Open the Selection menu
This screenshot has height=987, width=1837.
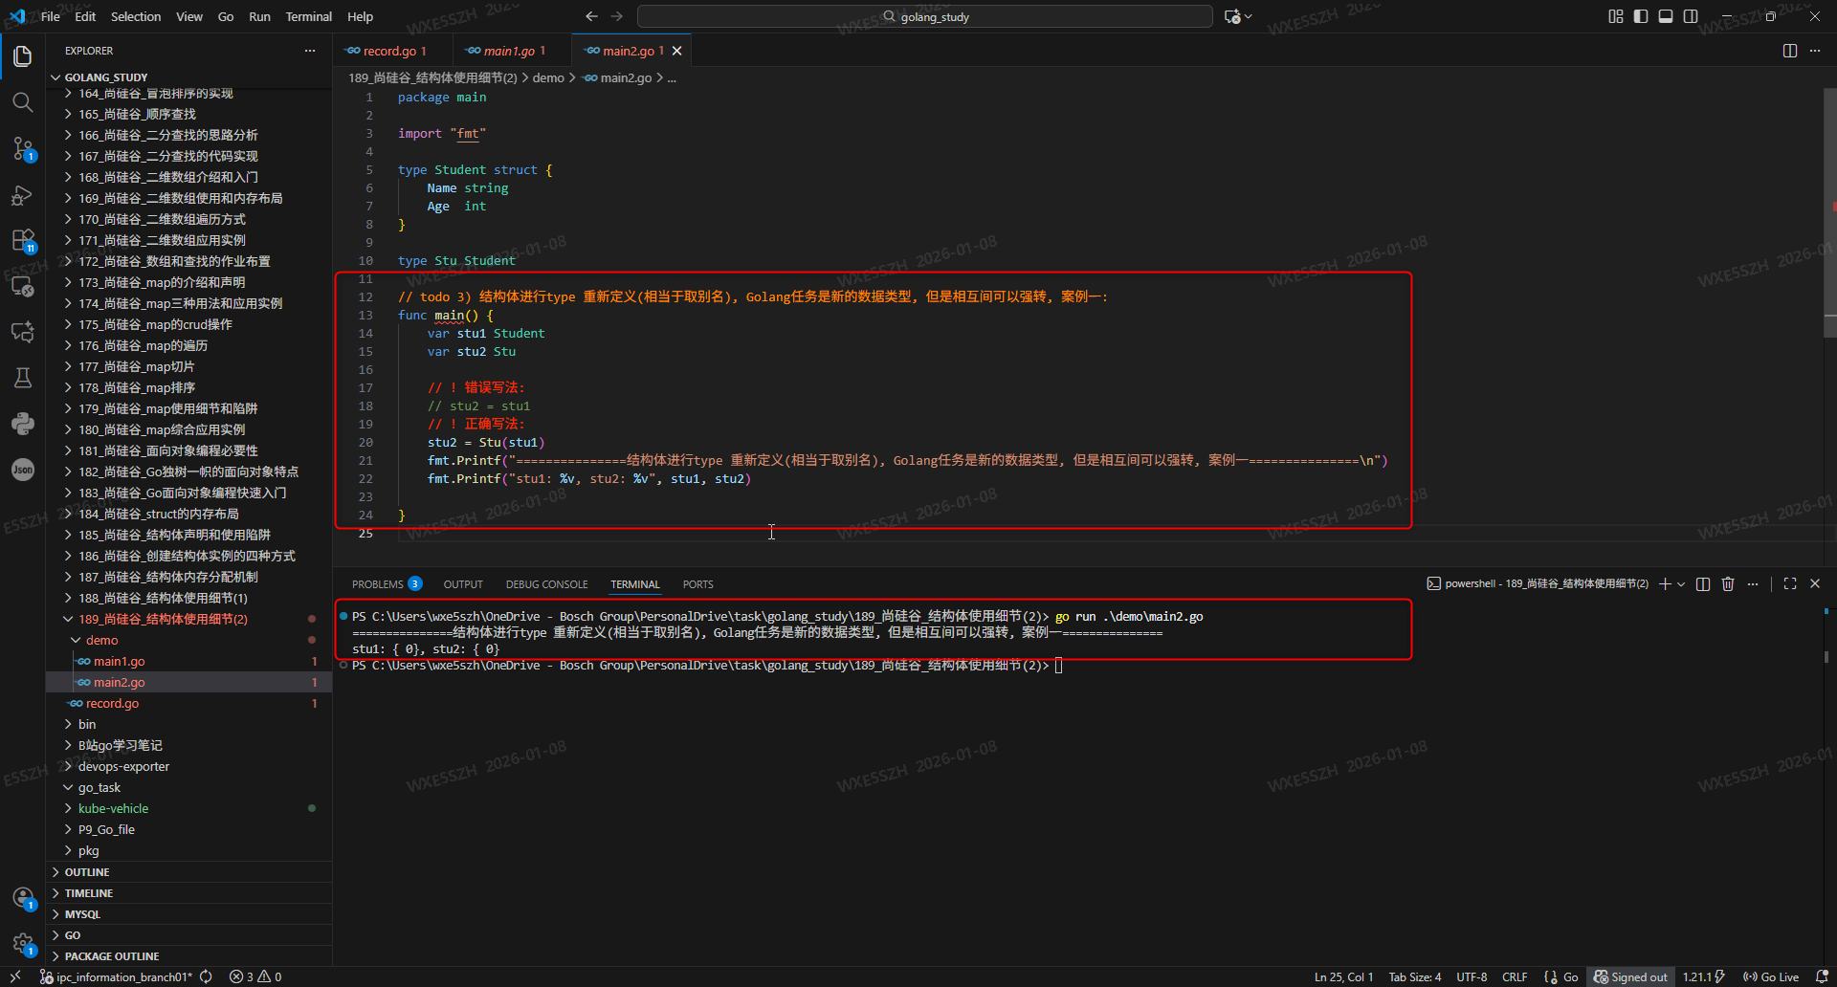pyautogui.click(x=136, y=16)
